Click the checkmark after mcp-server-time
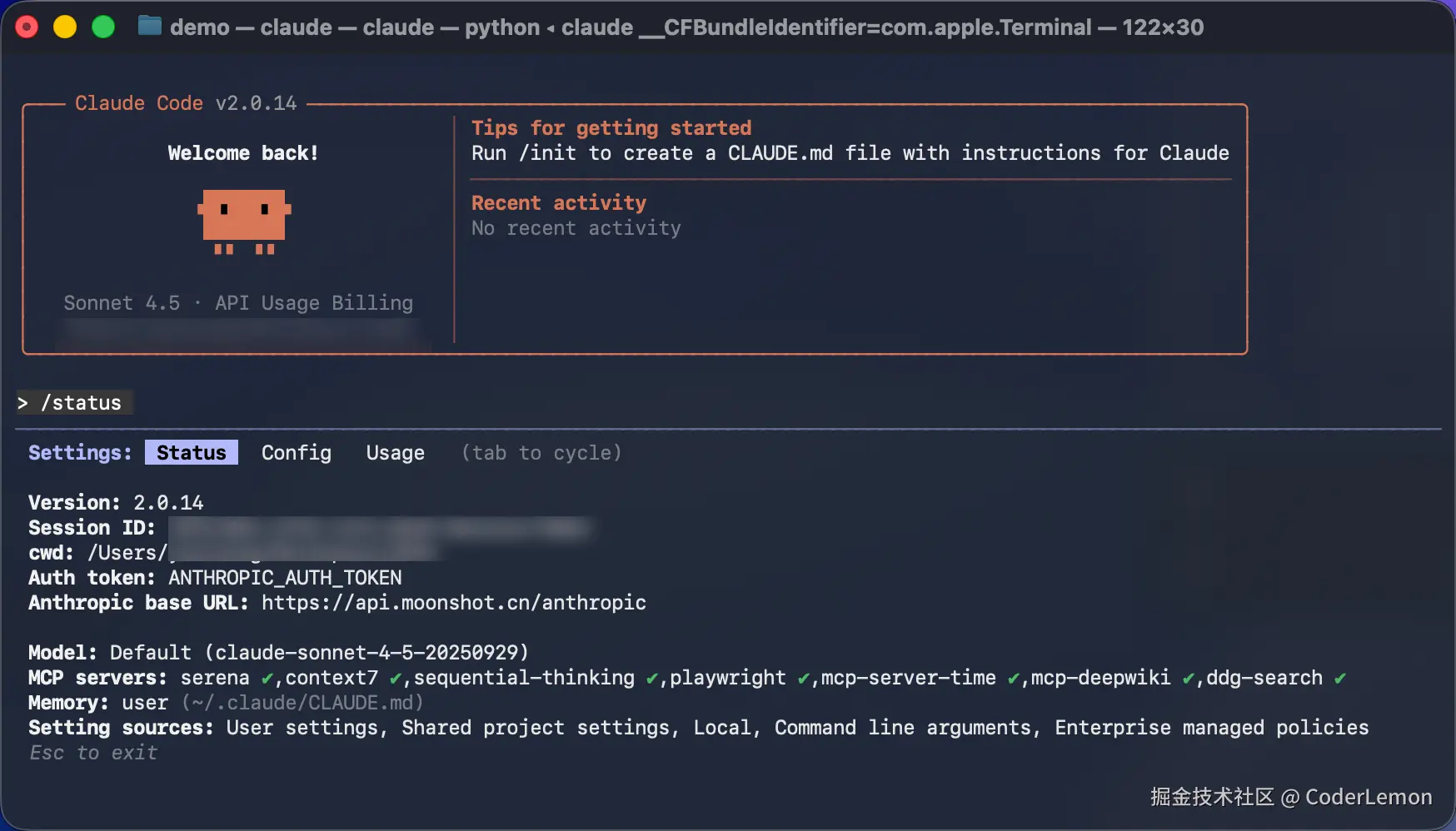The image size is (1456, 831). 1014,679
